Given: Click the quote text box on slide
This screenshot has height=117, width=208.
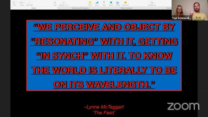Looking at the screenshot, I should pyautogui.click(x=104, y=56).
